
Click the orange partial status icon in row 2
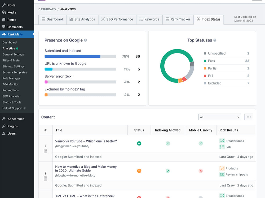pos(139,171)
